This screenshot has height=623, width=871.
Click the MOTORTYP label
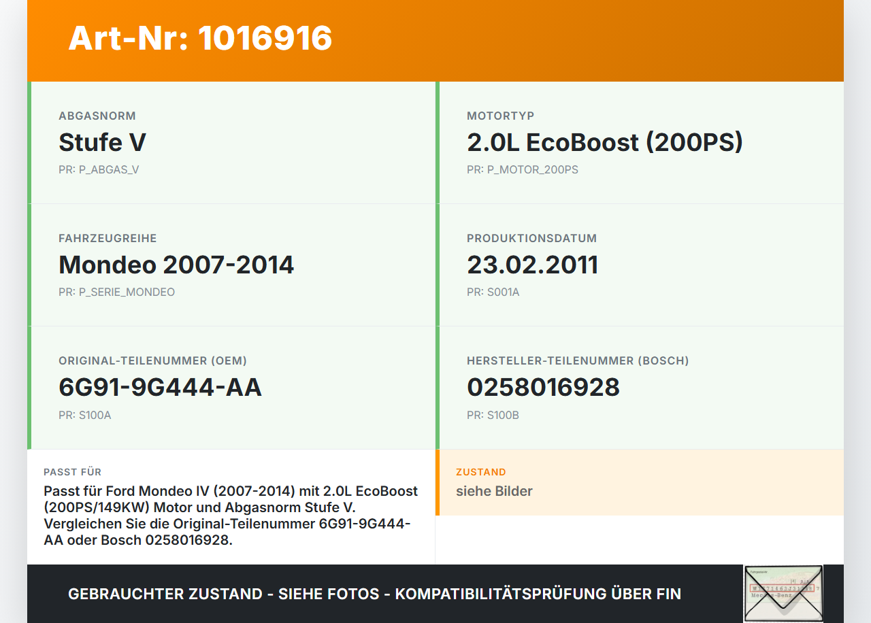(501, 116)
